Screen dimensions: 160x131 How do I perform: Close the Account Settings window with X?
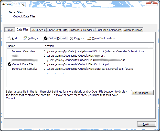(152, 3)
